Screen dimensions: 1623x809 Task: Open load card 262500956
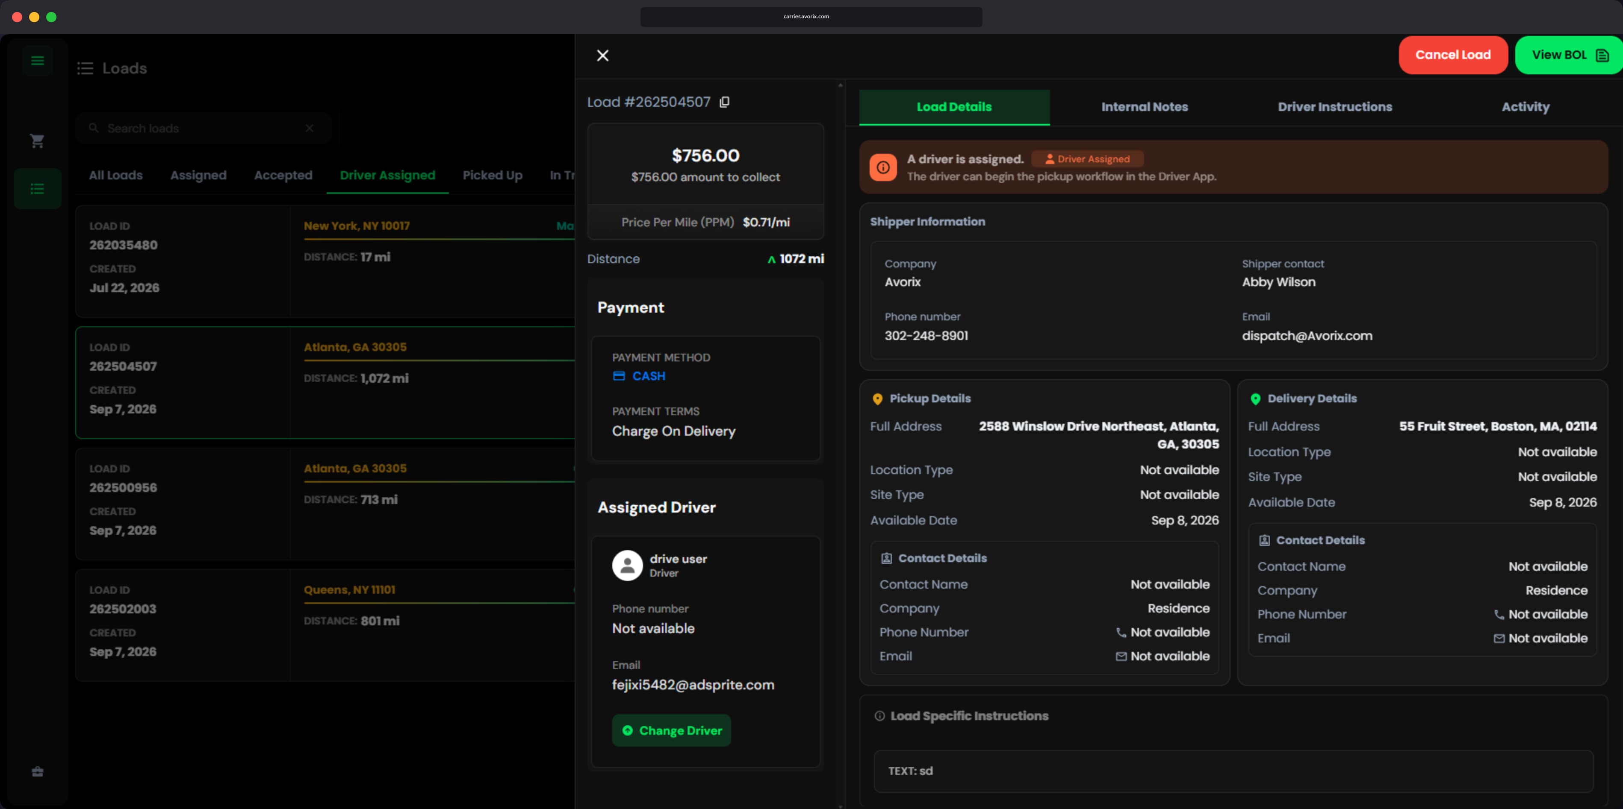(325, 504)
